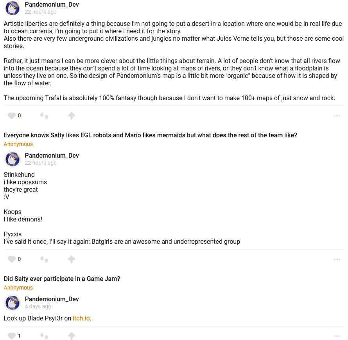Screen dimensions: 348x340
Task: Click share arrow under artistic liberties answer
Action: click(x=71, y=116)
